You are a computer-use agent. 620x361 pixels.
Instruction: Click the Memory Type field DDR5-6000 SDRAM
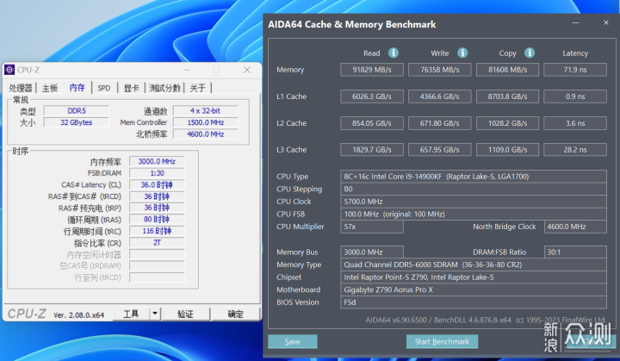pyautogui.click(x=474, y=265)
